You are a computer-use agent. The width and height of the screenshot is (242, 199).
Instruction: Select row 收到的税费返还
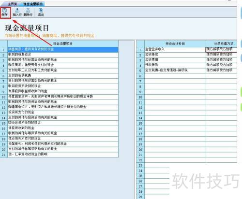point(63,55)
